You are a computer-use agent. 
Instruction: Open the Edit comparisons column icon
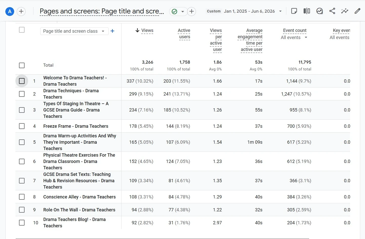[307, 11]
